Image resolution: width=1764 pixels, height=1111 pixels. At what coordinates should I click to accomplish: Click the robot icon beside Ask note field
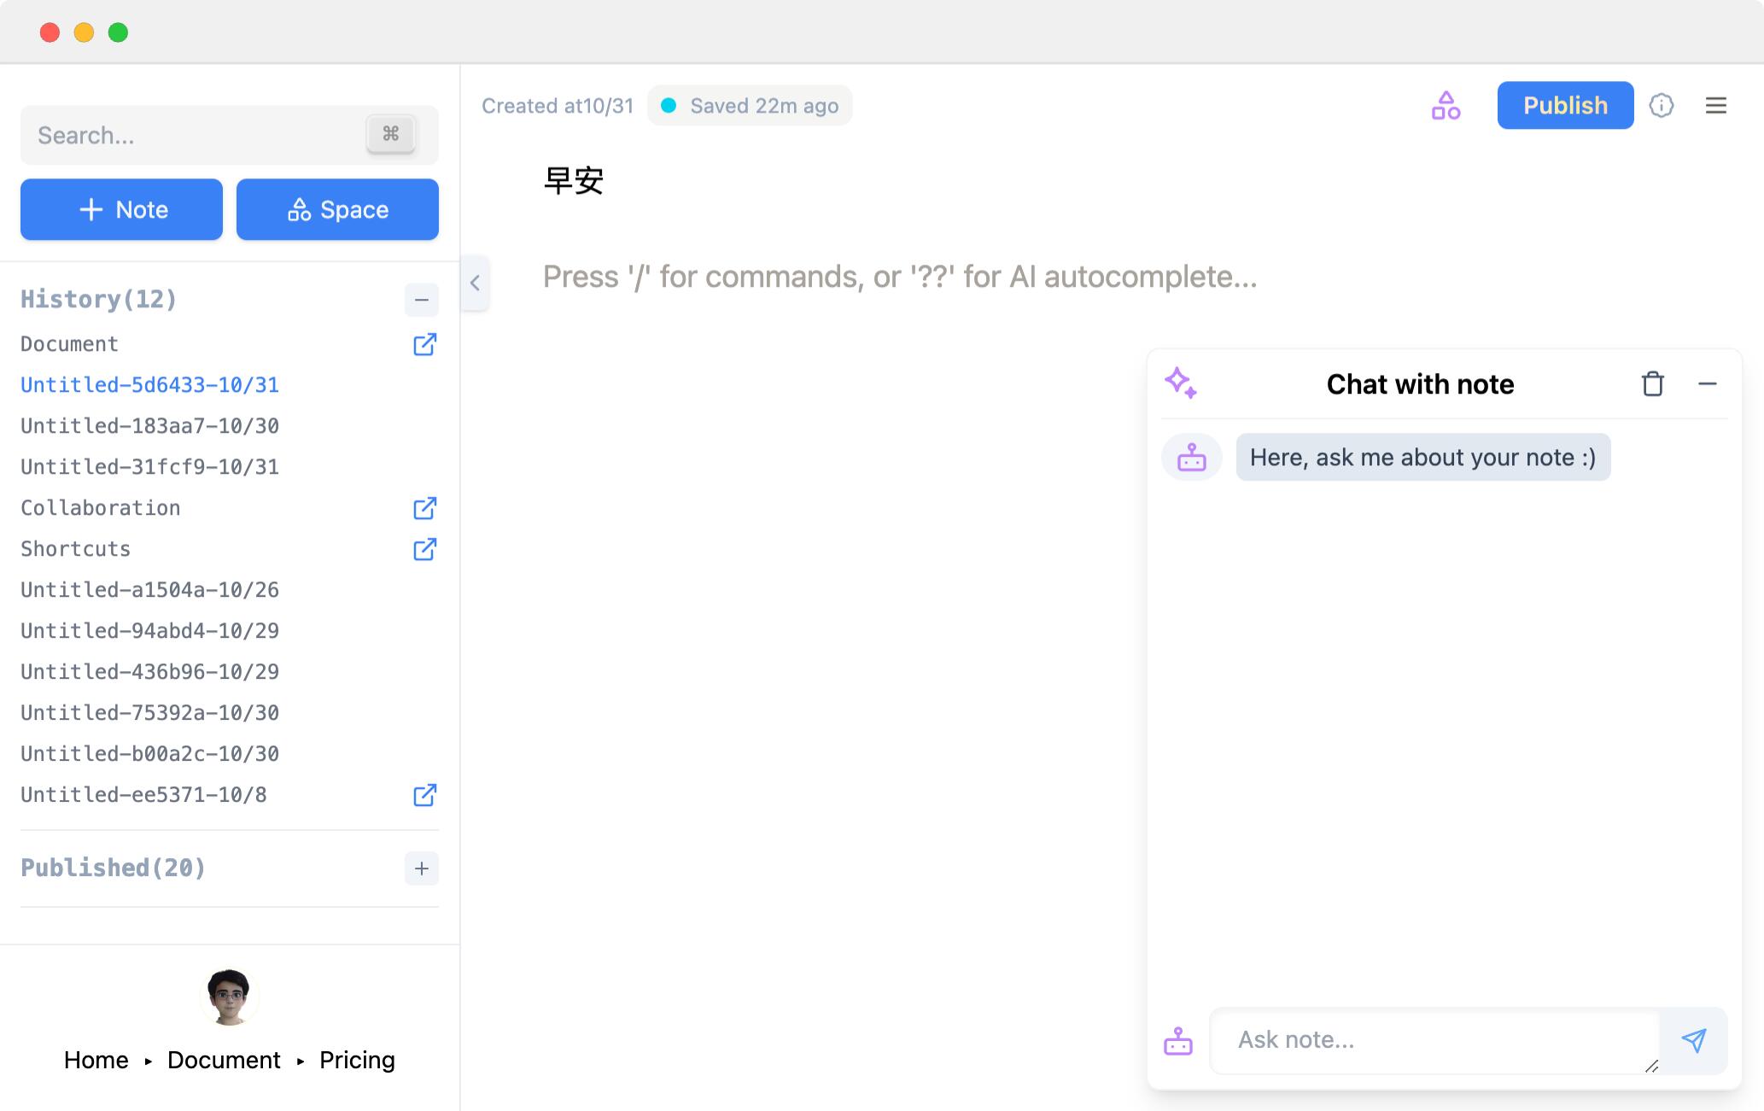click(x=1178, y=1041)
